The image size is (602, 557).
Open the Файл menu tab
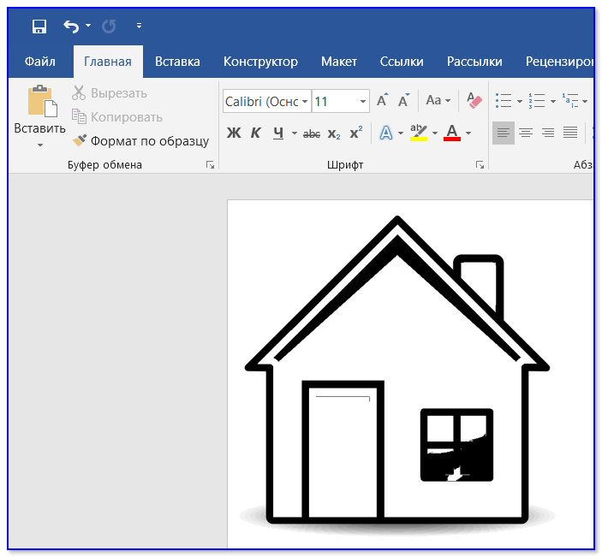[40, 62]
